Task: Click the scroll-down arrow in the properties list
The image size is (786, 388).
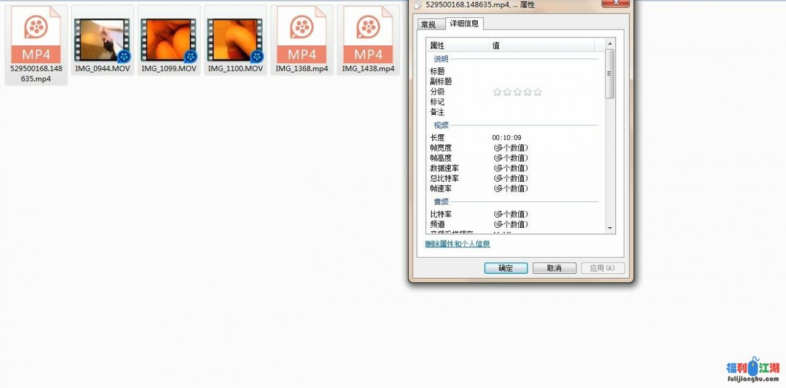Action: point(609,228)
